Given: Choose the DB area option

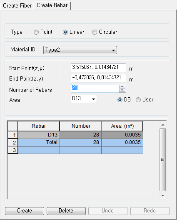Looking at the screenshot, I should tap(120, 100).
